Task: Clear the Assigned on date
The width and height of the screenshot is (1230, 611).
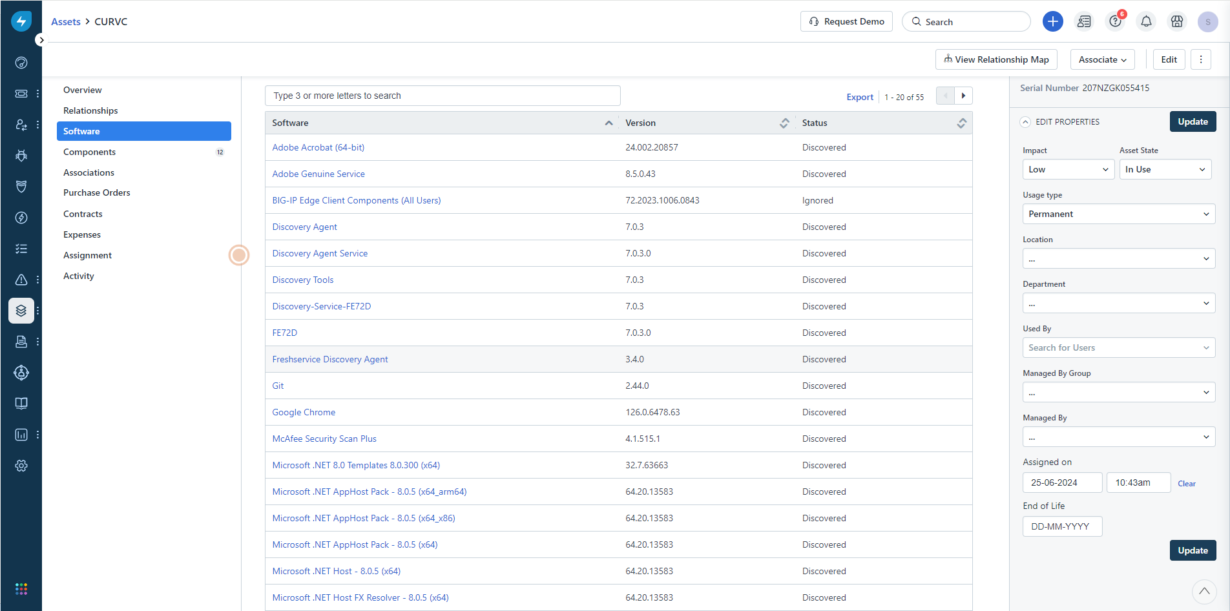Action: 1187,484
